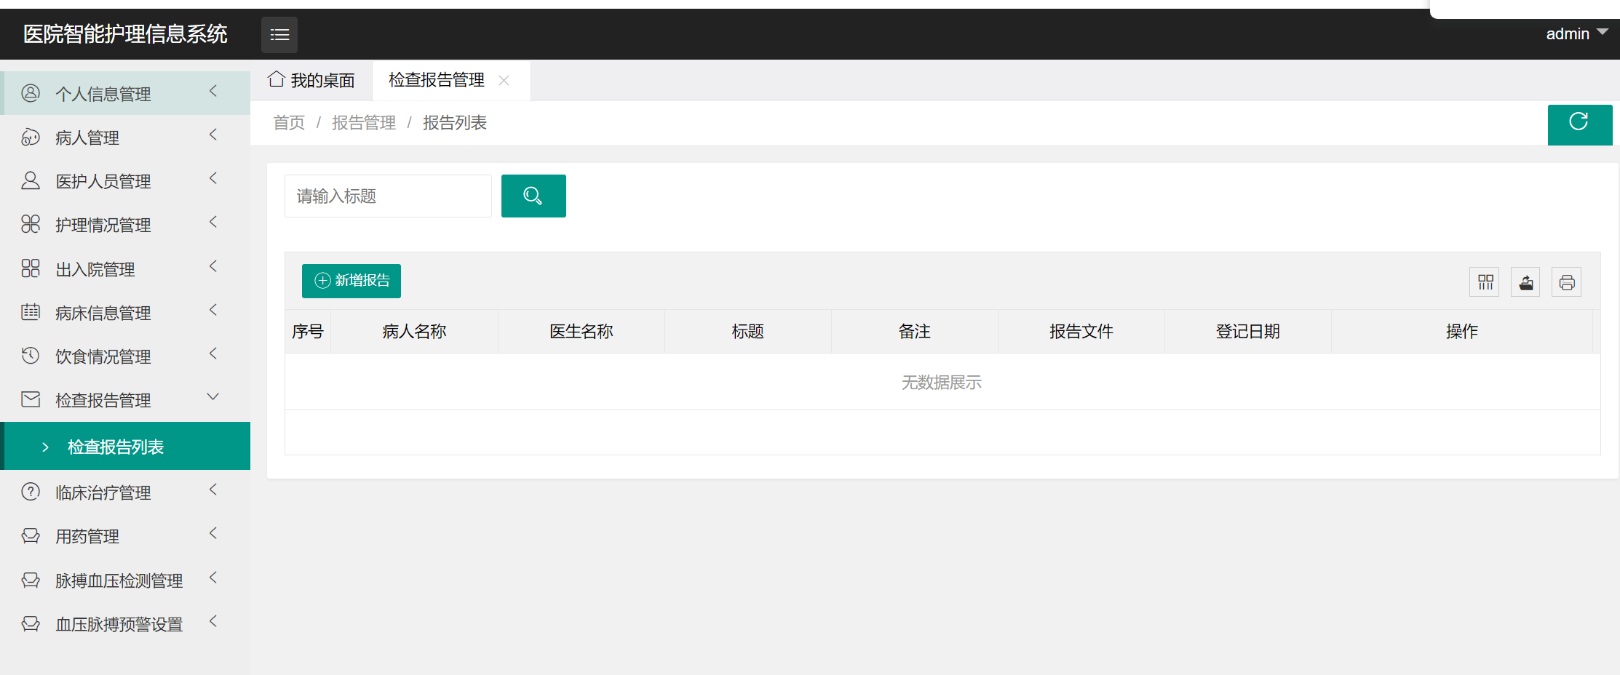1620x675 pixels.
Task: Open the 报告管理 breadcrumb link
Action: point(364,122)
